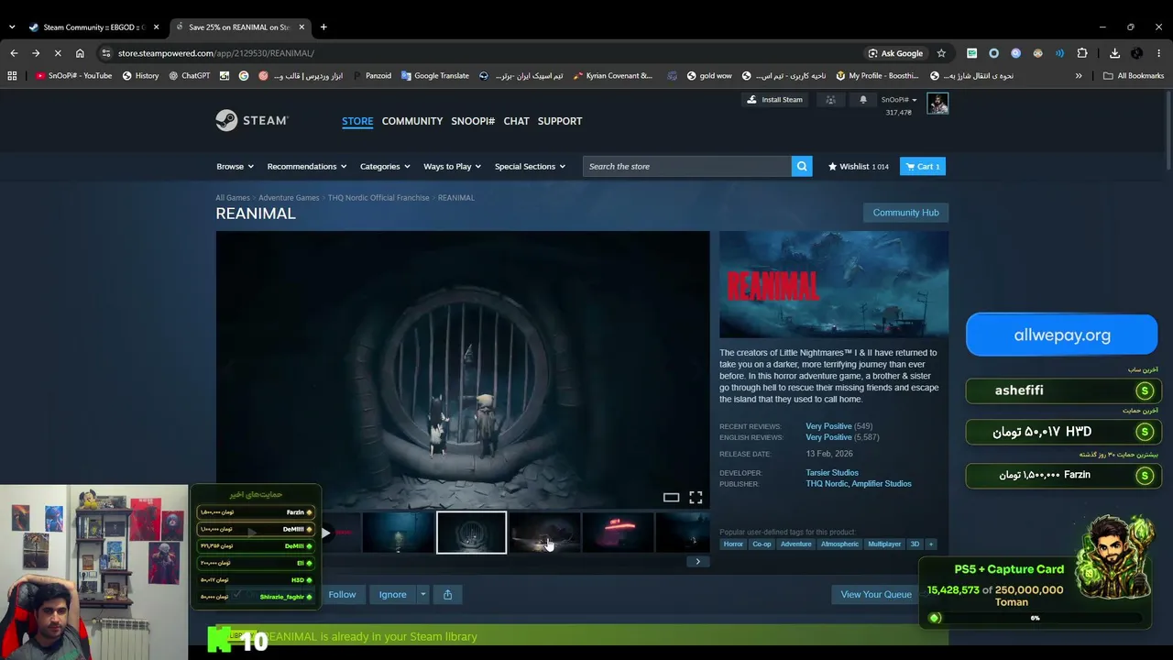Open the Apps grid in bookmarks bar
This screenshot has width=1173, height=660.
coord(12,76)
